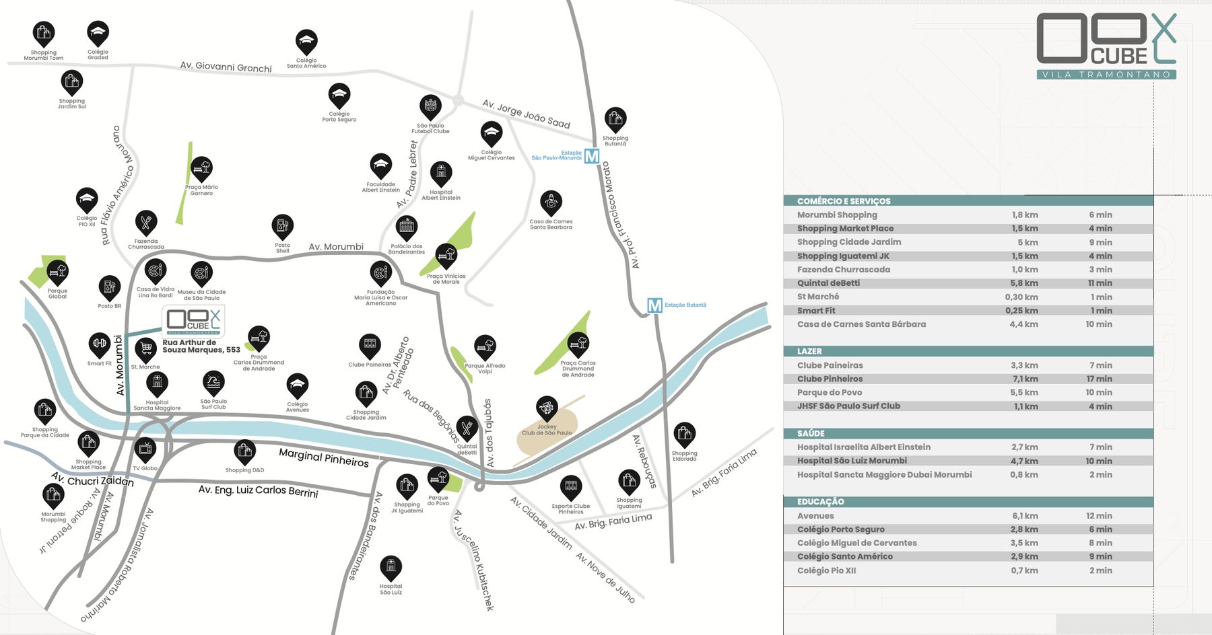
Task: Select the Shopping Jardim Sul pin
Action: (x=72, y=83)
